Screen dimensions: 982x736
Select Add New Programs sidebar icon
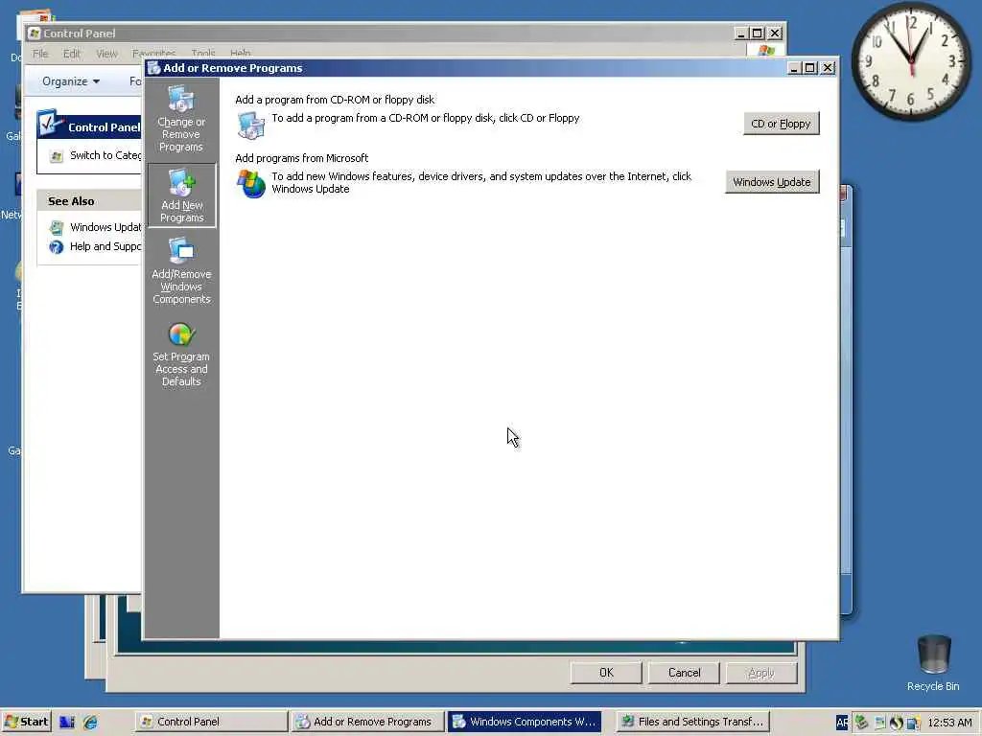point(181,195)
